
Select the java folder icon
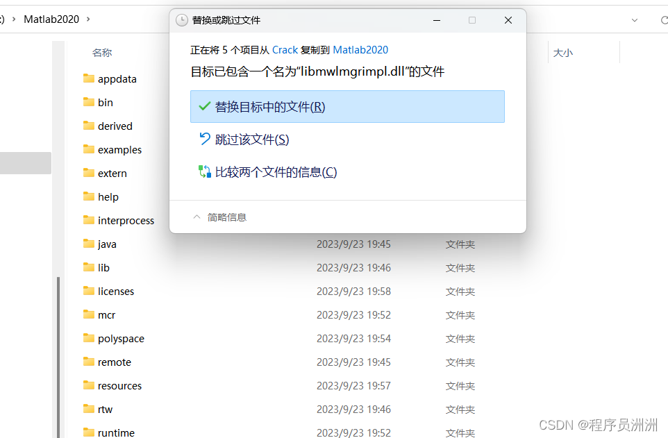pyautogui.click(x=89, y=244)
